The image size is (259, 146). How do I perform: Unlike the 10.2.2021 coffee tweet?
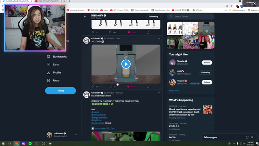pos(128,86)
